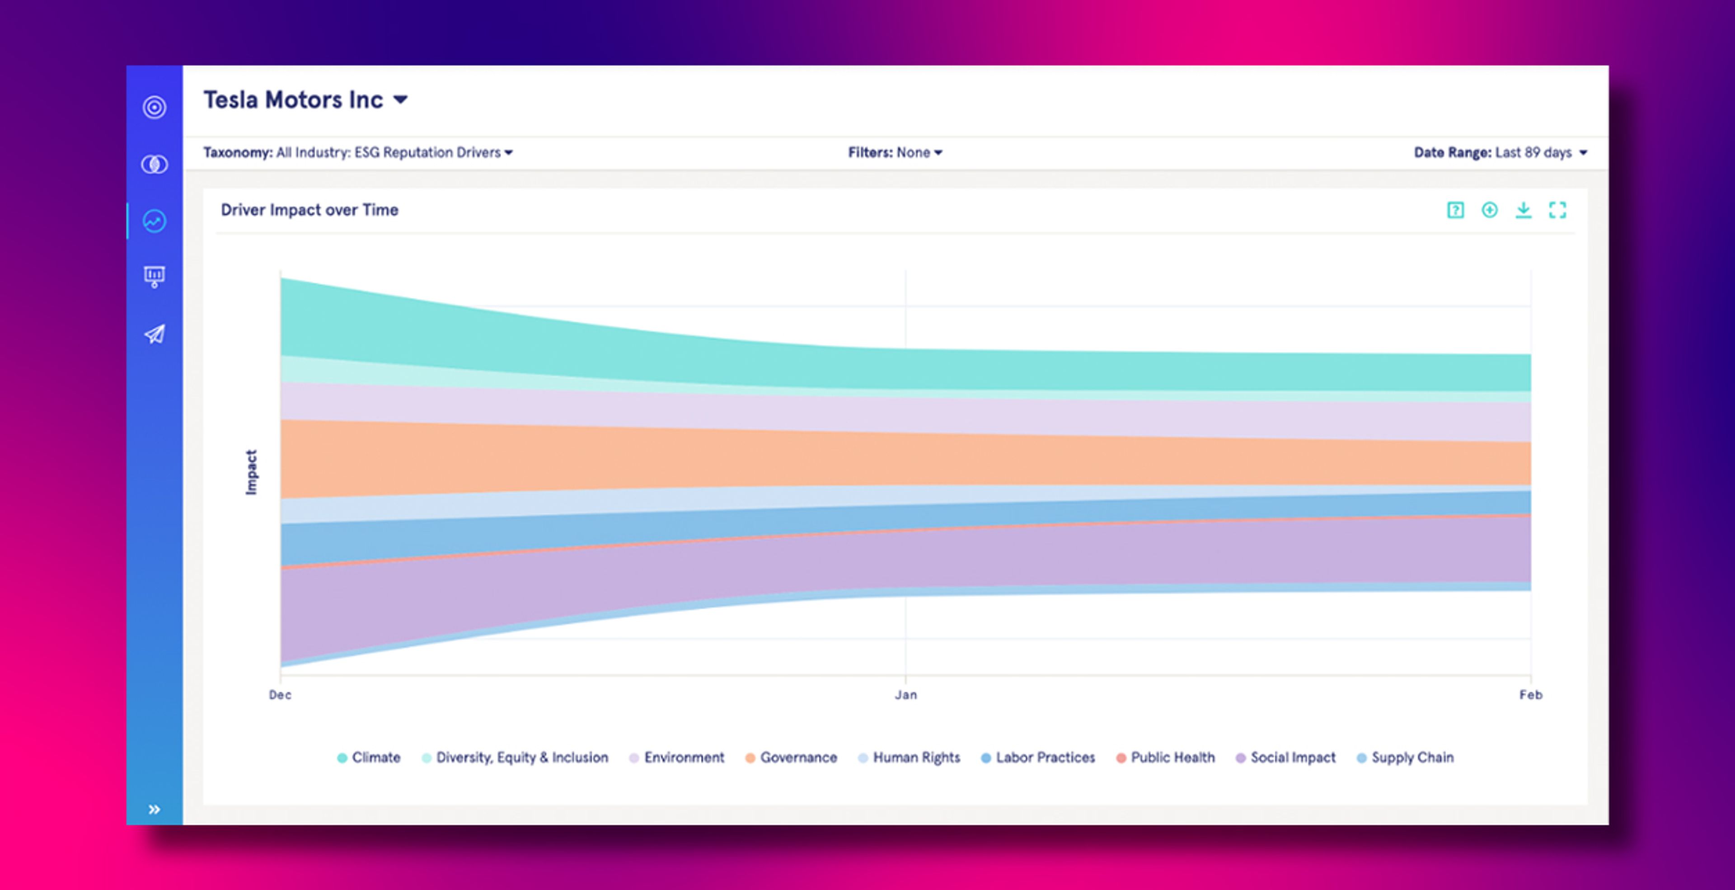Select the sidebar expand chevron button
Screen dimensions: 1735x890
click(x=155, y=808)
